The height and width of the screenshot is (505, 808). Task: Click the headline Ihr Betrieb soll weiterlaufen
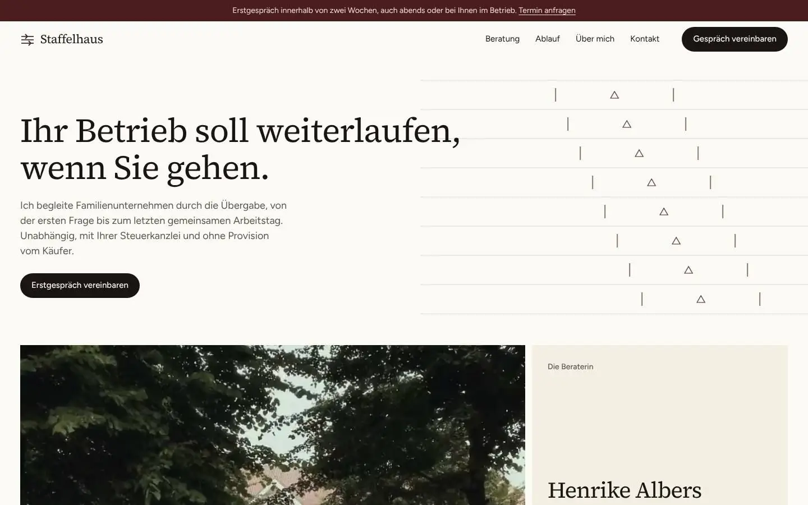coord(240,149)
